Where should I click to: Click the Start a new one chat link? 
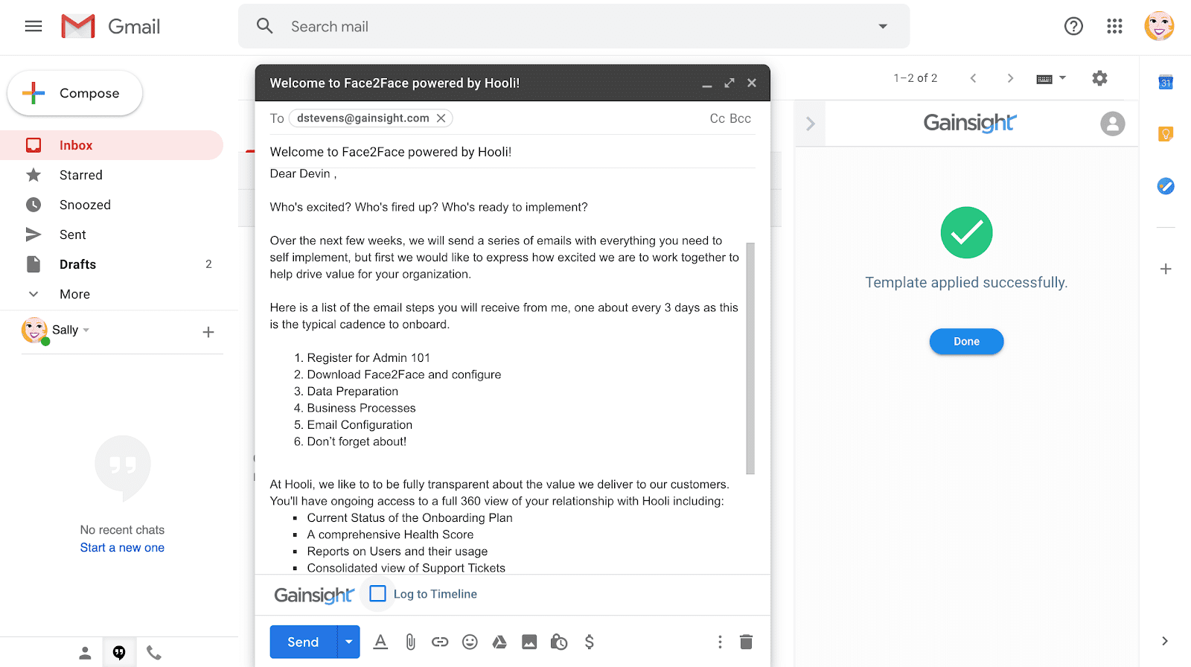(122, 548)
